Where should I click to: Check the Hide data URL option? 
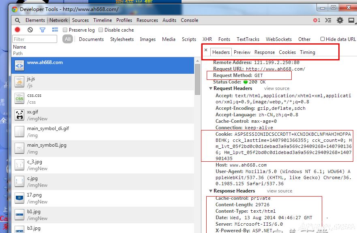(x=323, y=39)
